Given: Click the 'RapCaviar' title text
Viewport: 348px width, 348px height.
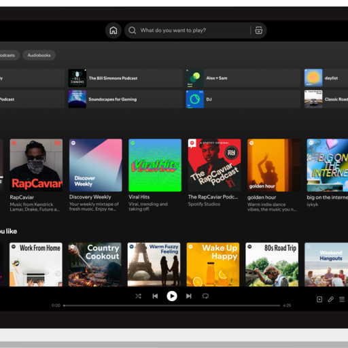Looking at the screenshot, I should point(22,197).
